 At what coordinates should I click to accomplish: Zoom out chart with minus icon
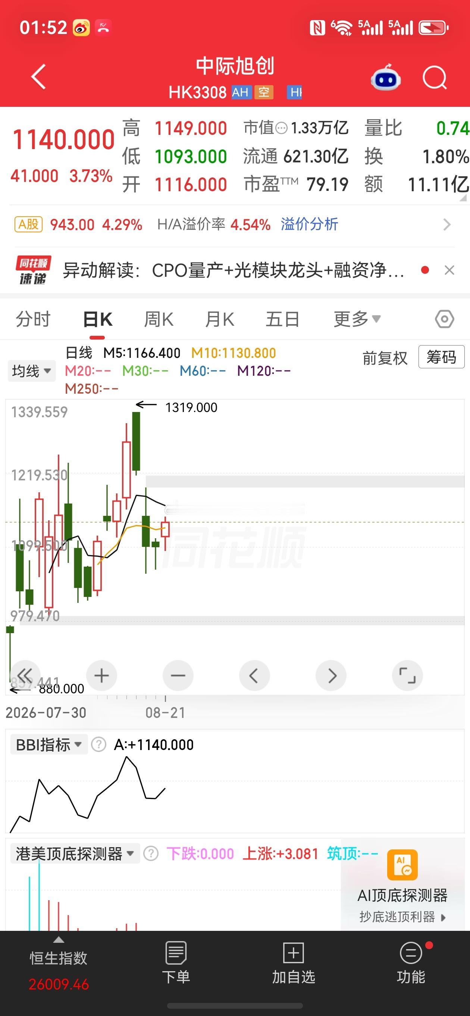(178, 676)
